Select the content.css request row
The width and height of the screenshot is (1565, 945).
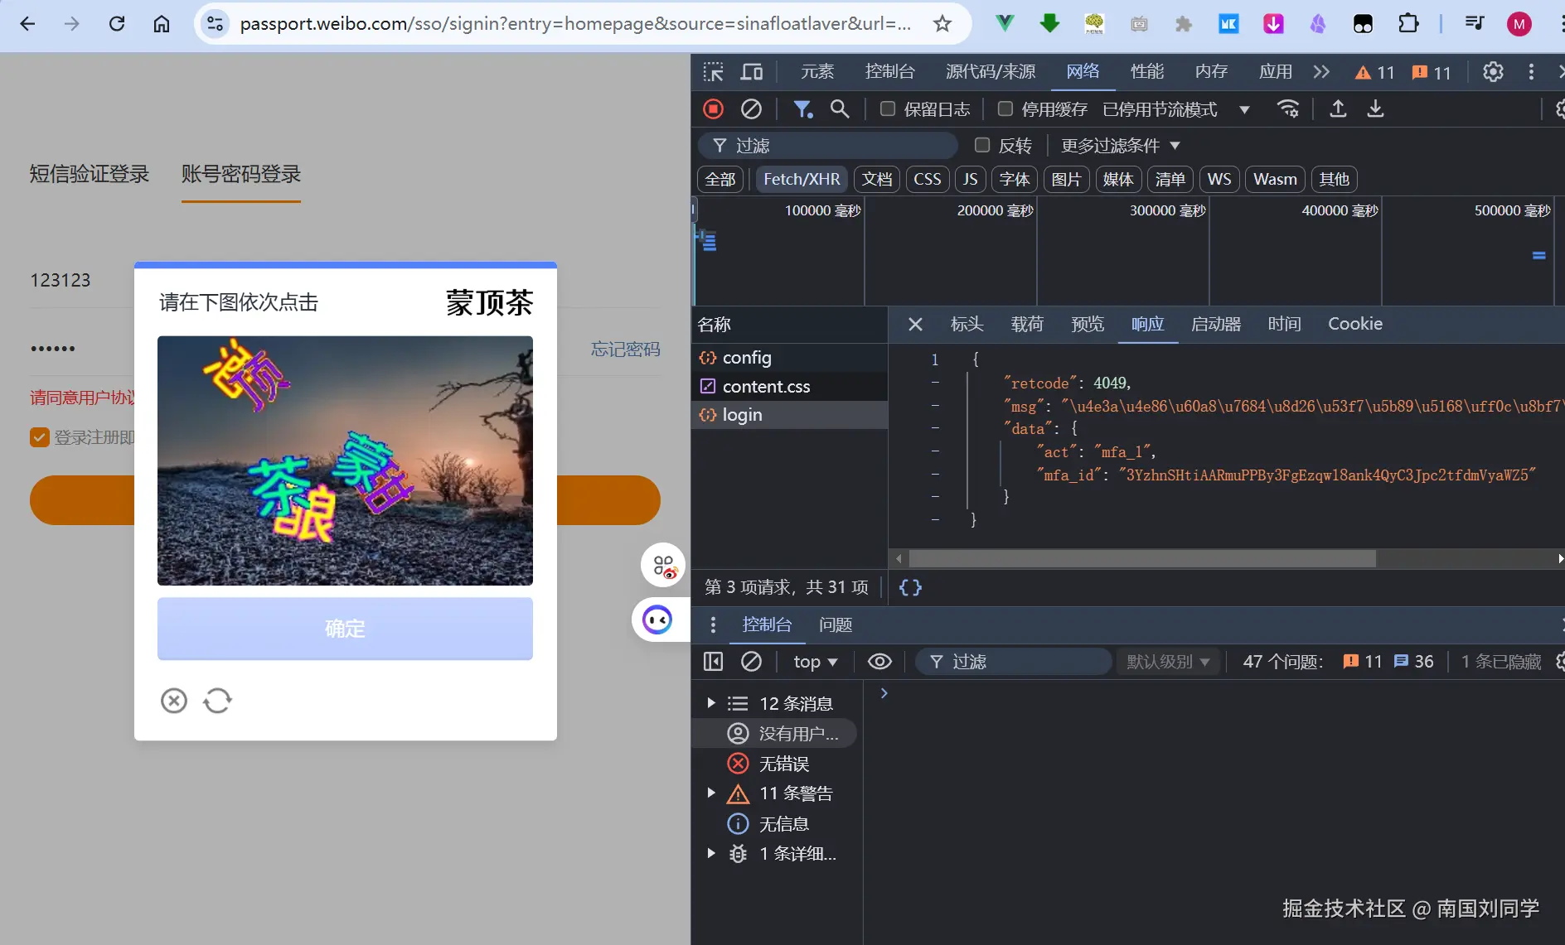pos(789,387)
